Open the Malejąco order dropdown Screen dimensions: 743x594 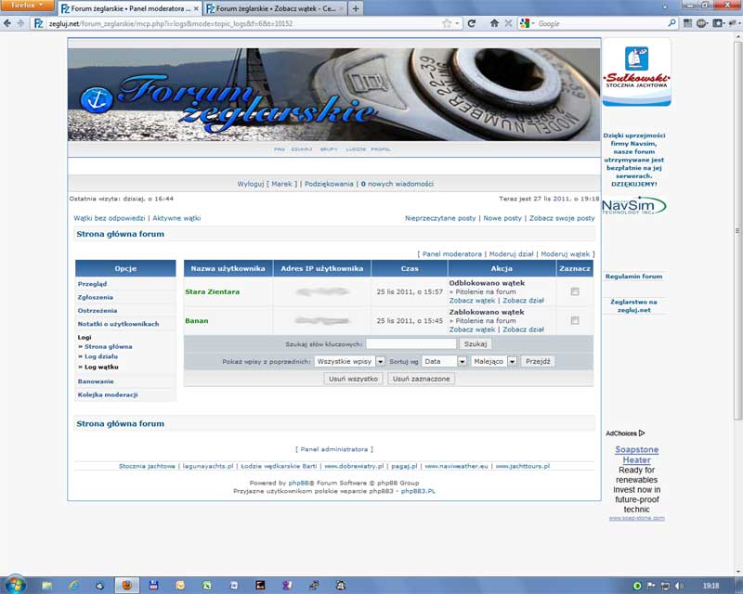click(x=494, y=361)
